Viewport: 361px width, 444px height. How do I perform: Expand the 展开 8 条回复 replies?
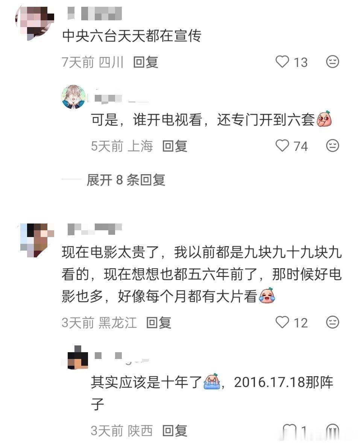[126, 180]
